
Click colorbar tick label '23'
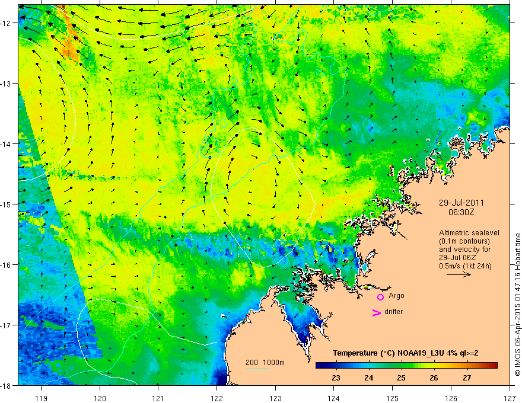coord(336,378)
